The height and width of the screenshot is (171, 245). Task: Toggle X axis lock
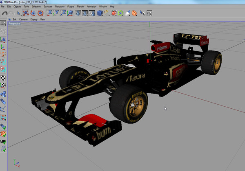click(49, 13)
